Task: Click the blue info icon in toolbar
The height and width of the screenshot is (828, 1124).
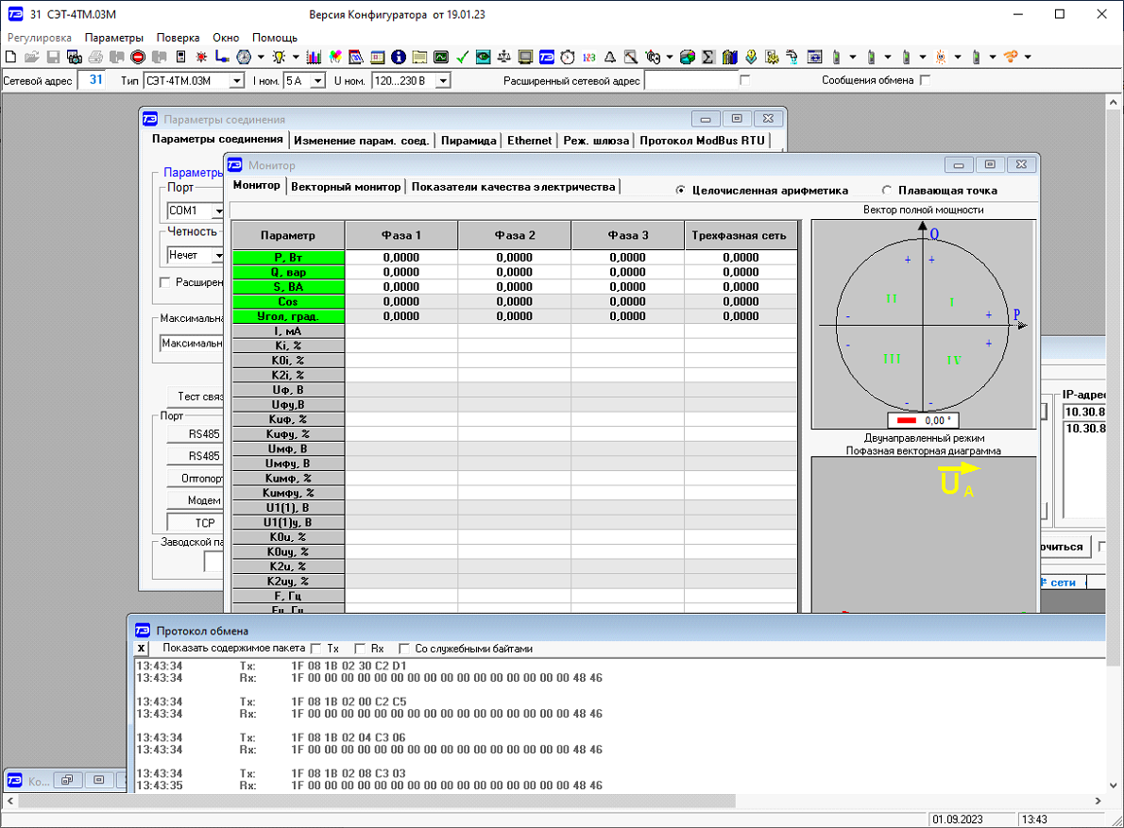Action: (x=398, y=57)
